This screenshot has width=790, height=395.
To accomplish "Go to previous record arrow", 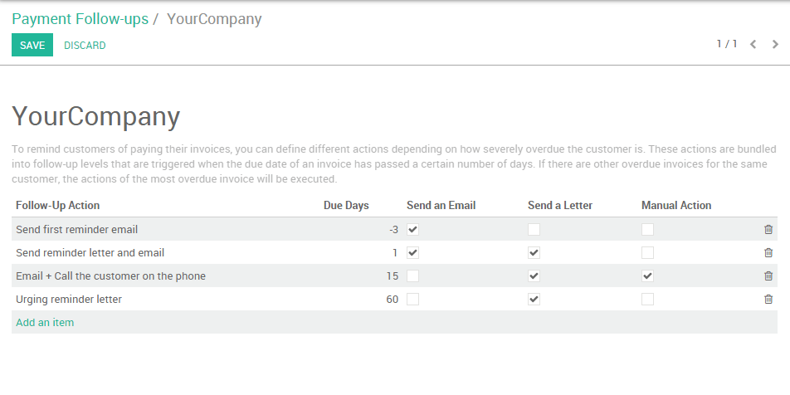I will pyautogui.click(x=753, y=45).
